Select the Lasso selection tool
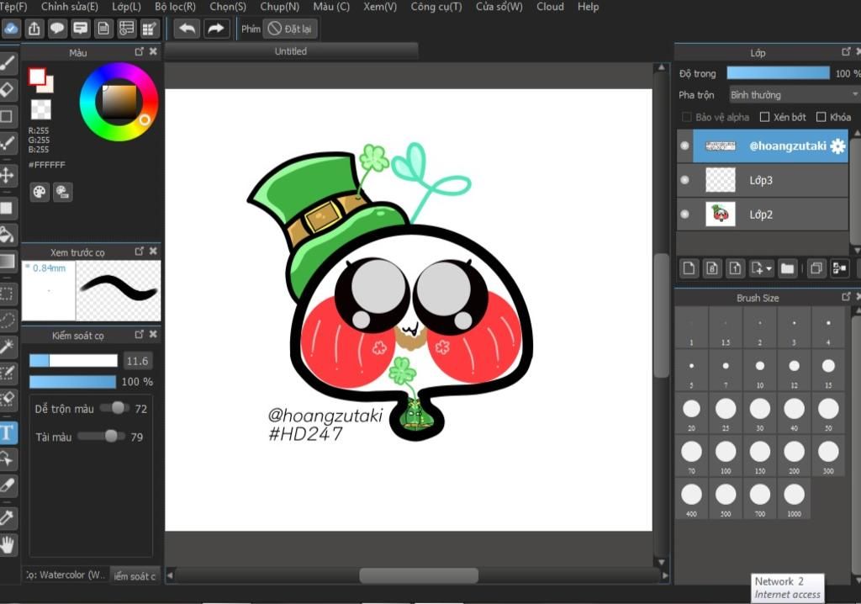 click(8, 321)
